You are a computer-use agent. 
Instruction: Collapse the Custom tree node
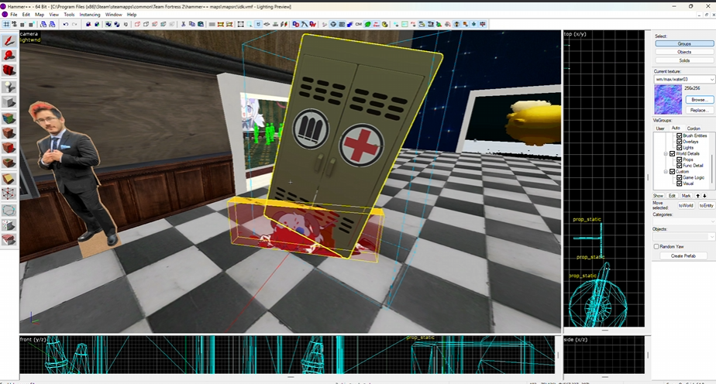pos(666,171)
